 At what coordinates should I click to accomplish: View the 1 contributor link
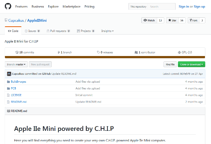pos(145,52)
